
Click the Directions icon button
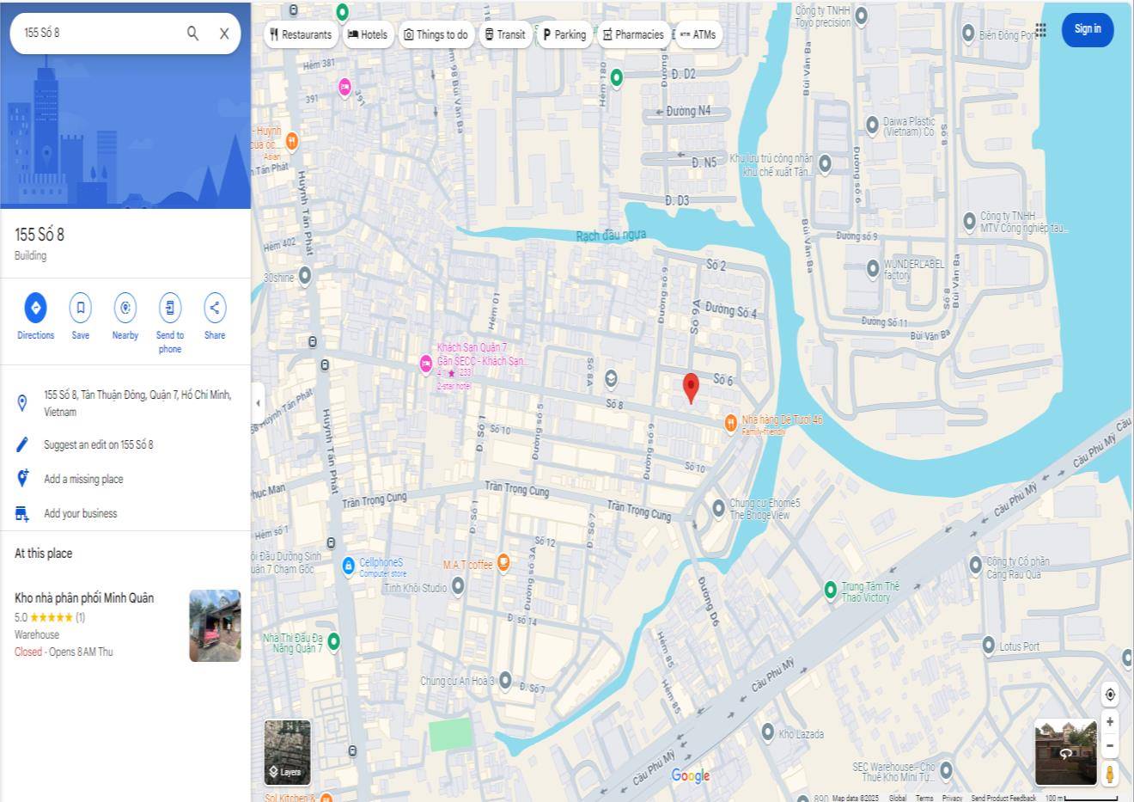click(x=35, y=308)
